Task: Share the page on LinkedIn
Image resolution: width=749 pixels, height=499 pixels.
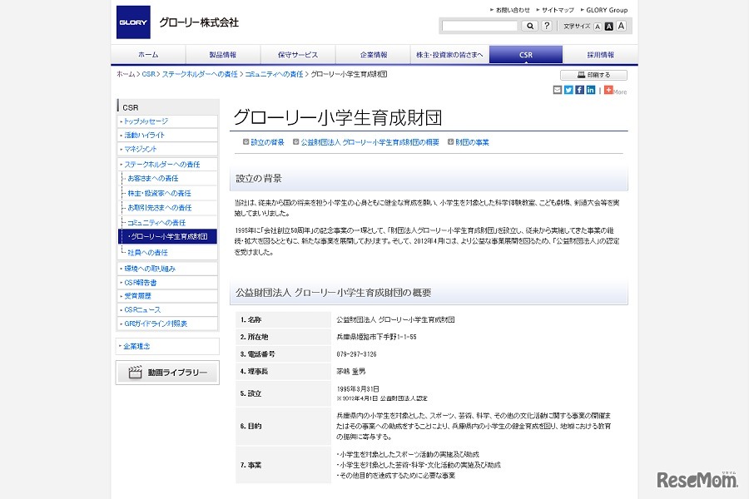Action: coord(591,90)
